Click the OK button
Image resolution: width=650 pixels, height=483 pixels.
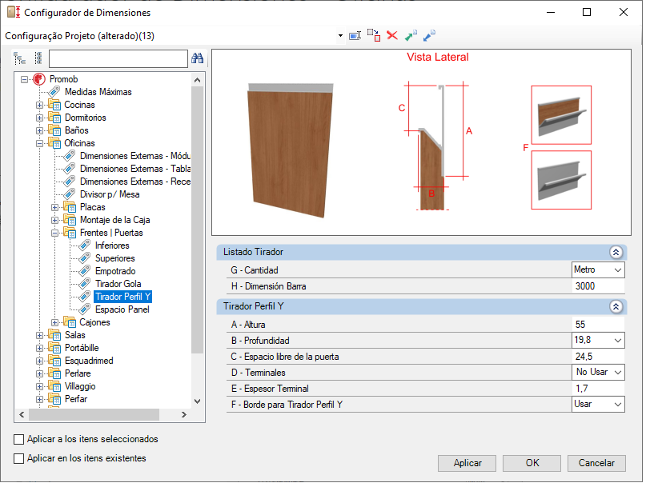click(x=532, y=463)
